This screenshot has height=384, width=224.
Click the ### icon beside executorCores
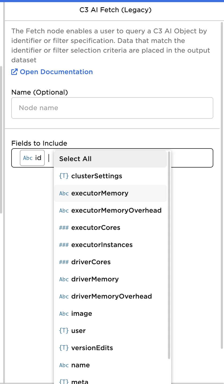[x=64, y=228]
